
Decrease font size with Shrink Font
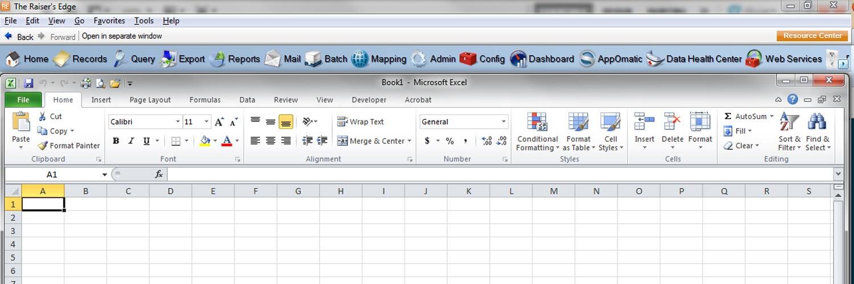pyautogui.click(x=234, y=122)
